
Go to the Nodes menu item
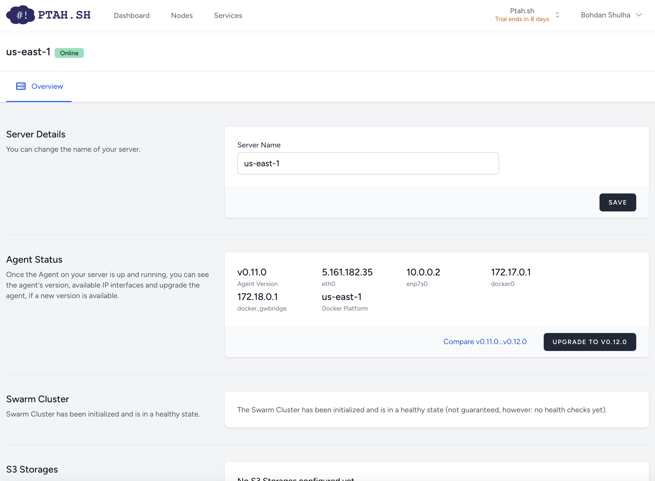click(x=182, y=15)
